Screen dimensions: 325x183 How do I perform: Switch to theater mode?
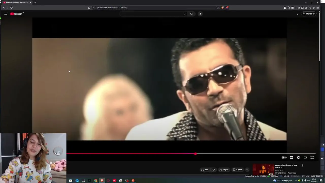click(x=305, y=158)
